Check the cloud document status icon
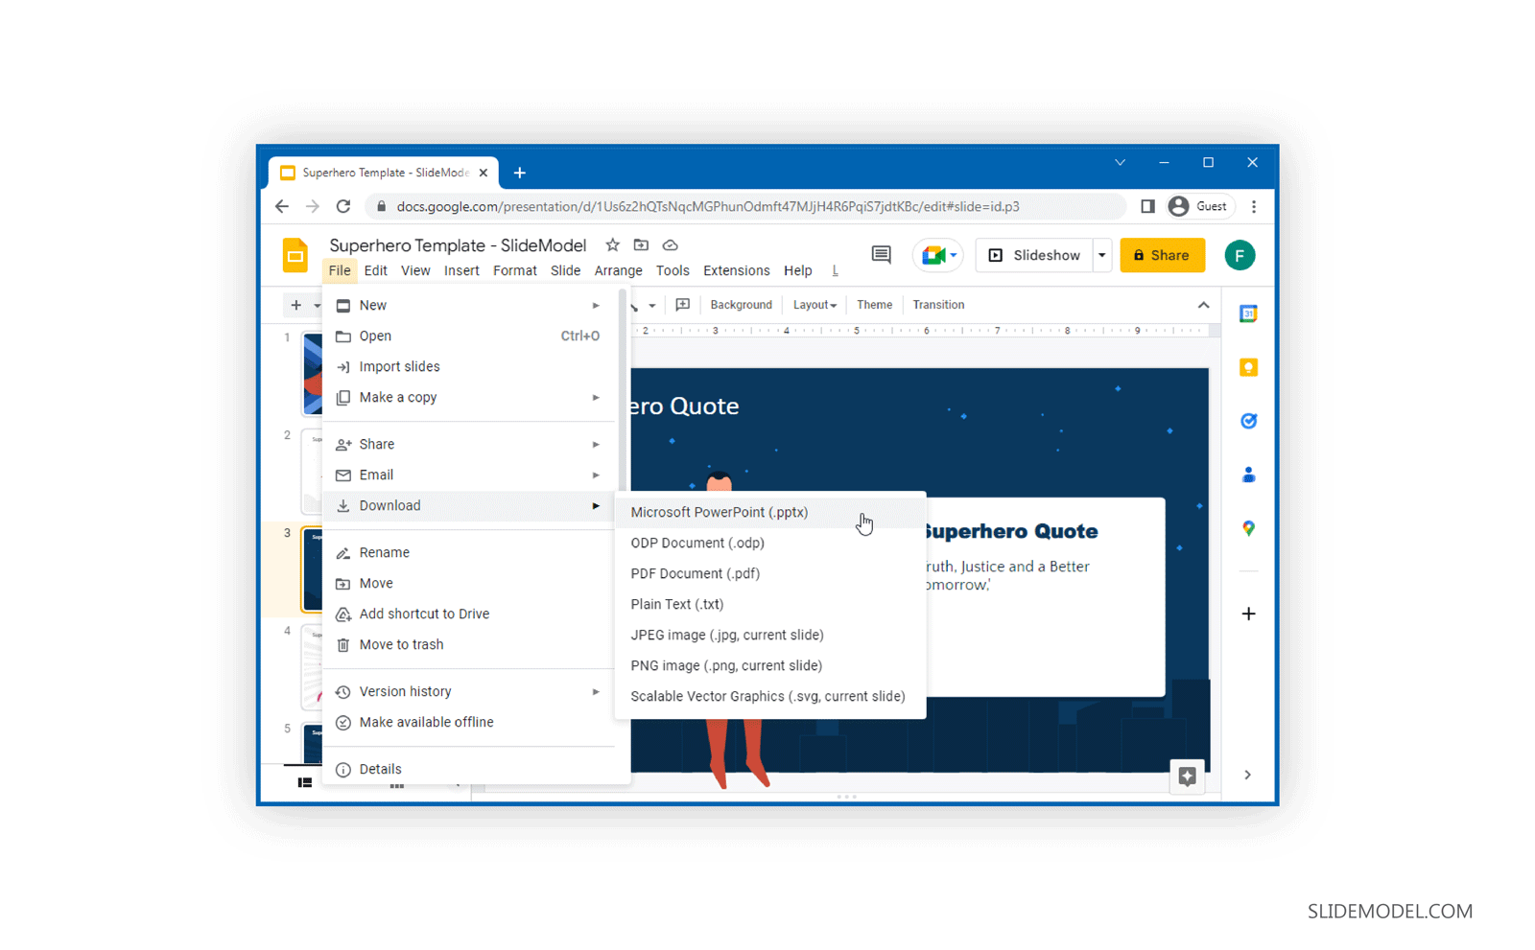The width and height of the screenshot is (1535, 950). (x=671, y=245)
